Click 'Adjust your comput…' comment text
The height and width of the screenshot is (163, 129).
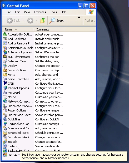[49, 34]
